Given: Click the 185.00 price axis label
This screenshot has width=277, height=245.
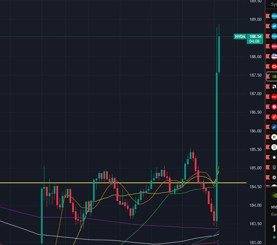Looking at the screenshot, I should pos(255,168).
